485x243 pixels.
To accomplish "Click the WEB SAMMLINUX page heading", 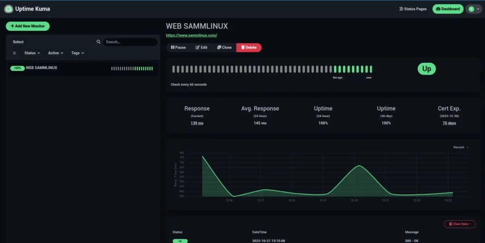I will coord(197,26).
